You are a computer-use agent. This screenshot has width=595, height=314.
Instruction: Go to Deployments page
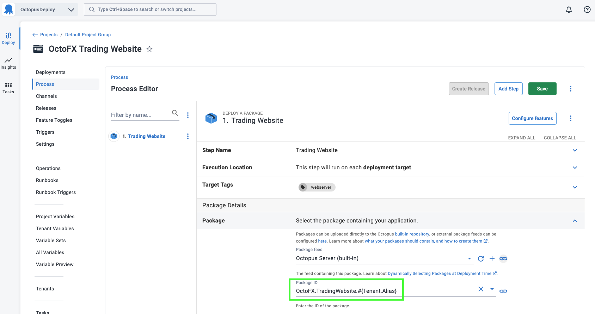click(x=51, y=72)
